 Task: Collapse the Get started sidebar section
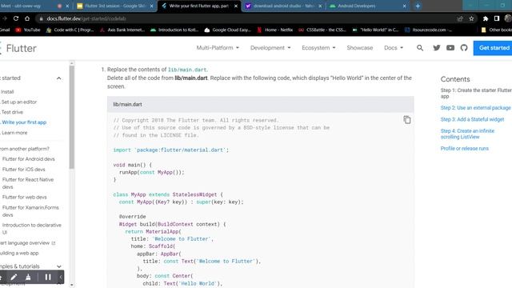(x=58, y=78)
